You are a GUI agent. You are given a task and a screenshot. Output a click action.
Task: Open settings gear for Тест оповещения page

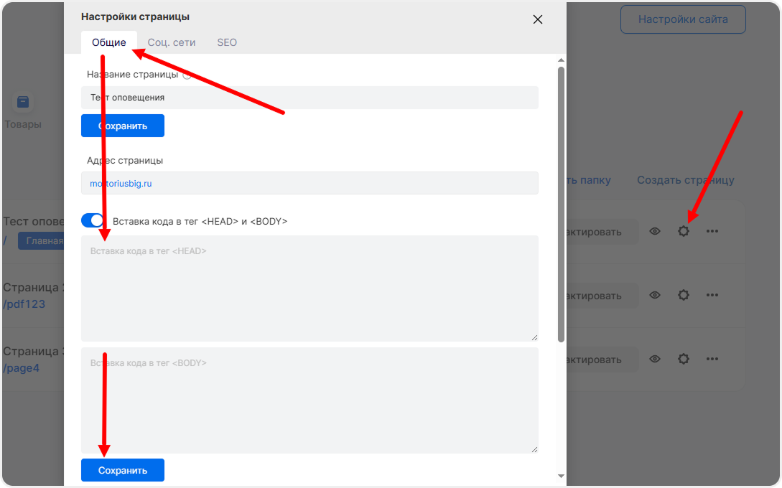(684, 232)
